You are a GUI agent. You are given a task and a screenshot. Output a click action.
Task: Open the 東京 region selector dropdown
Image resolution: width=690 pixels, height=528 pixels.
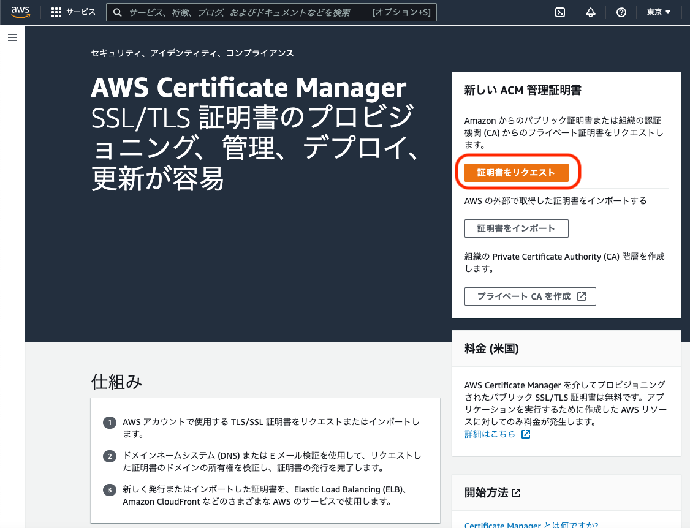pyautogui.click(x=658, y=12)
